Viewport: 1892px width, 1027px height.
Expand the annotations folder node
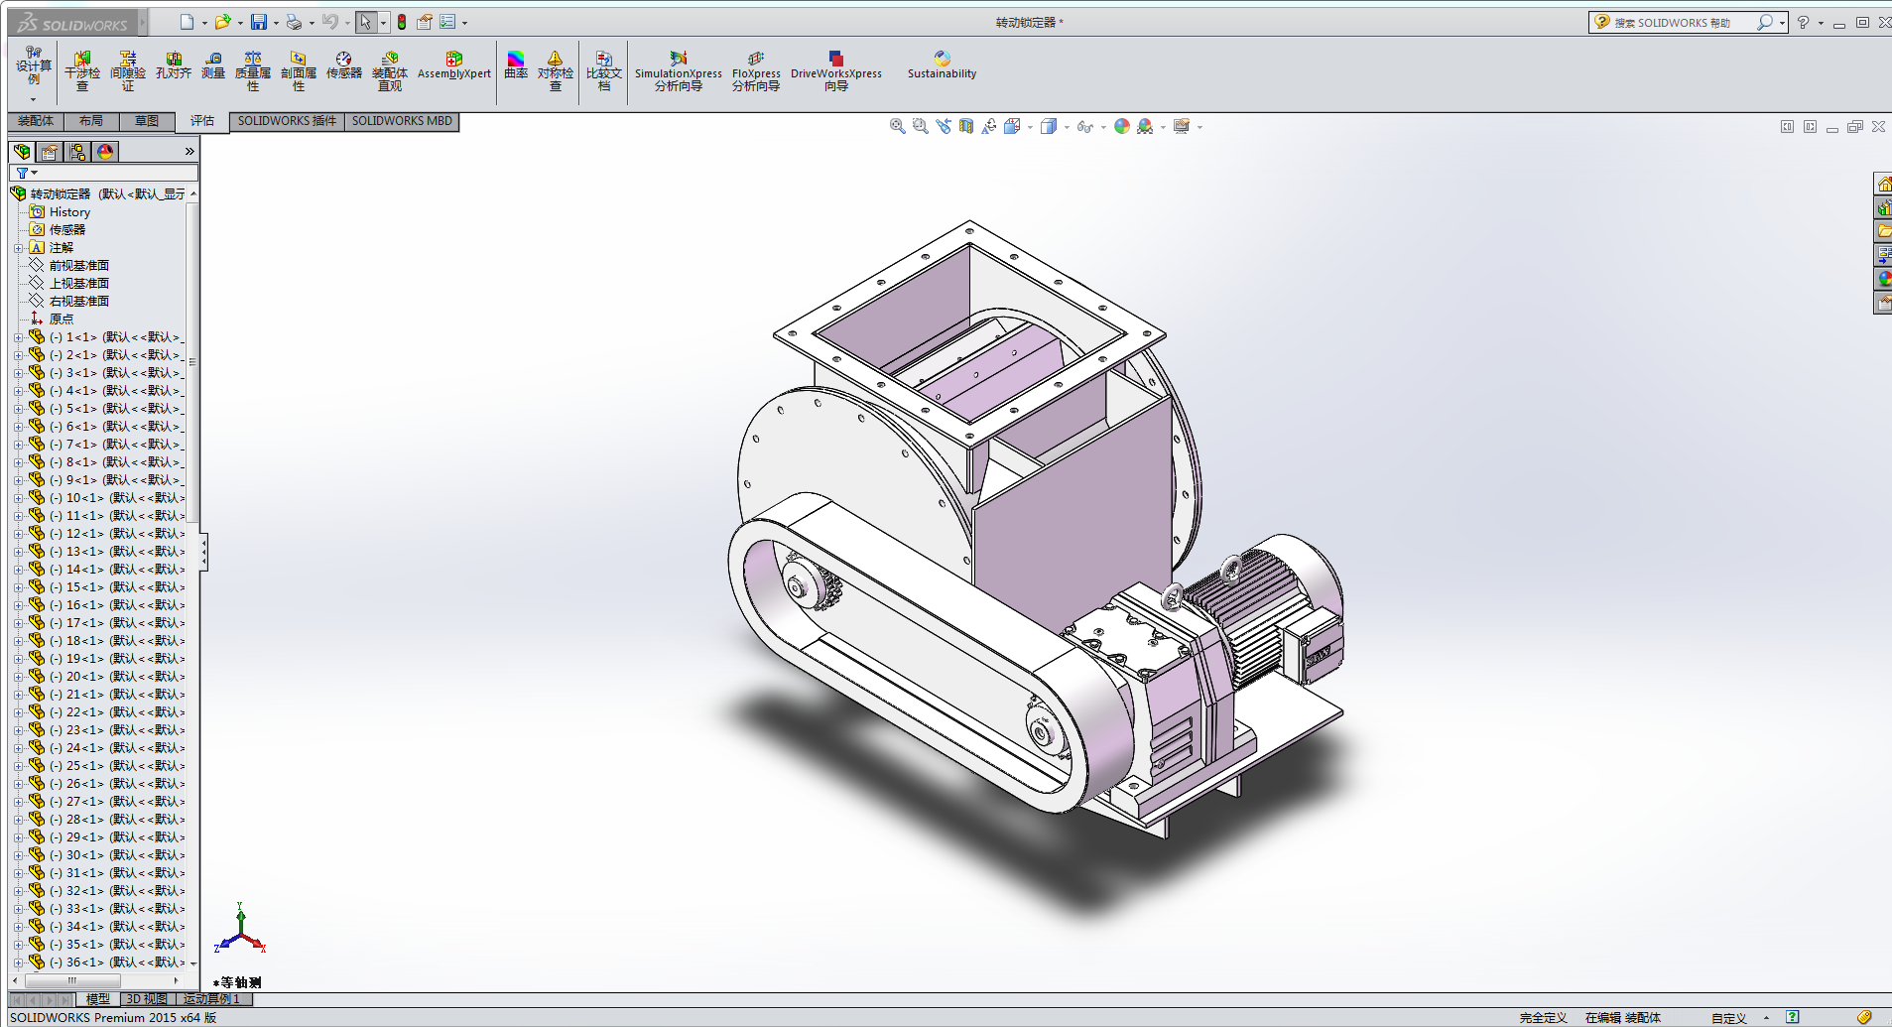click(x=18, y=248)
